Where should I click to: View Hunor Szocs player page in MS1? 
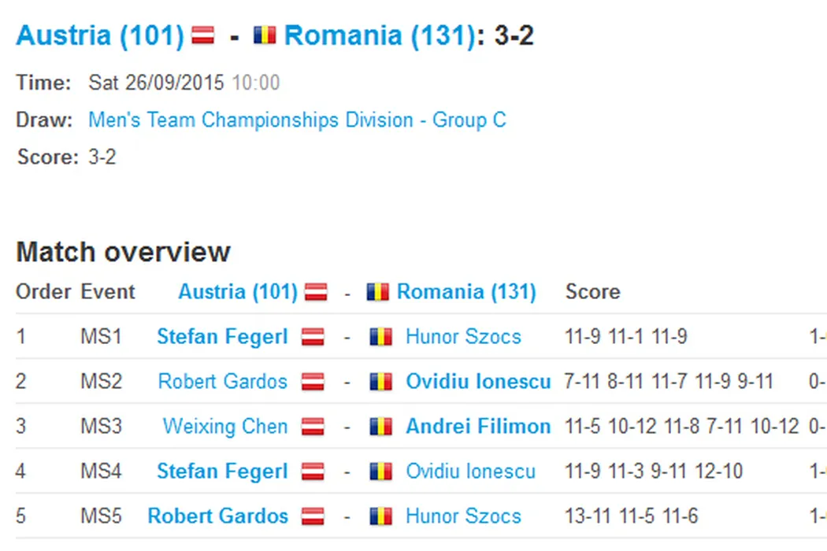pos(463,338)
